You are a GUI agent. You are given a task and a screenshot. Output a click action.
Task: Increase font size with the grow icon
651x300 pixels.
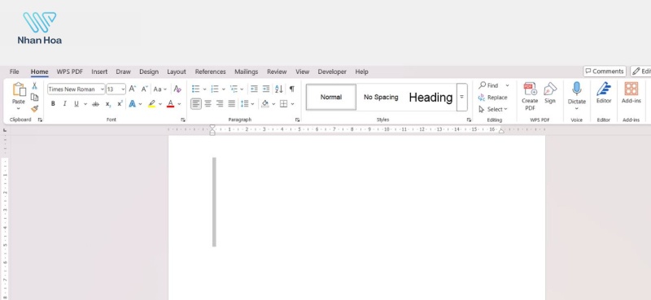(x=133, y=89)
